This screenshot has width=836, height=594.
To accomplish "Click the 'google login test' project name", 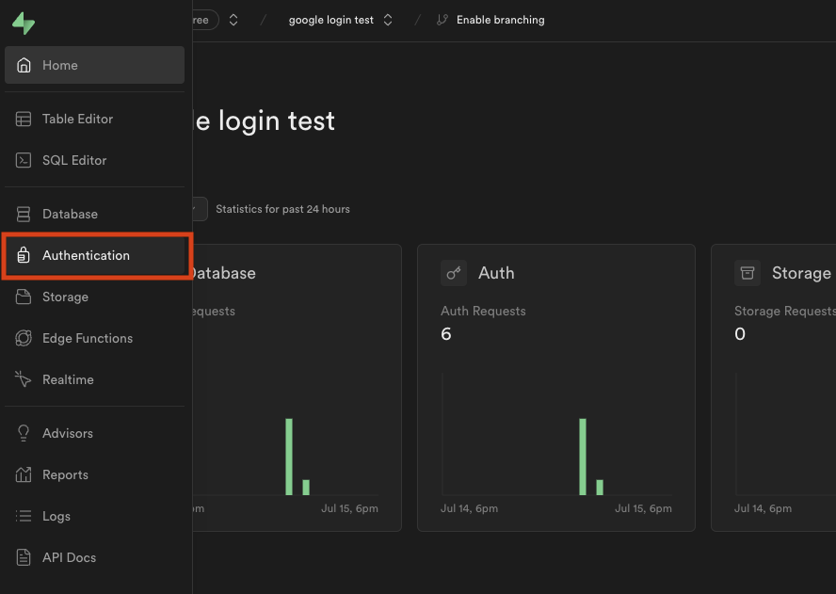I will coord(331,20).
